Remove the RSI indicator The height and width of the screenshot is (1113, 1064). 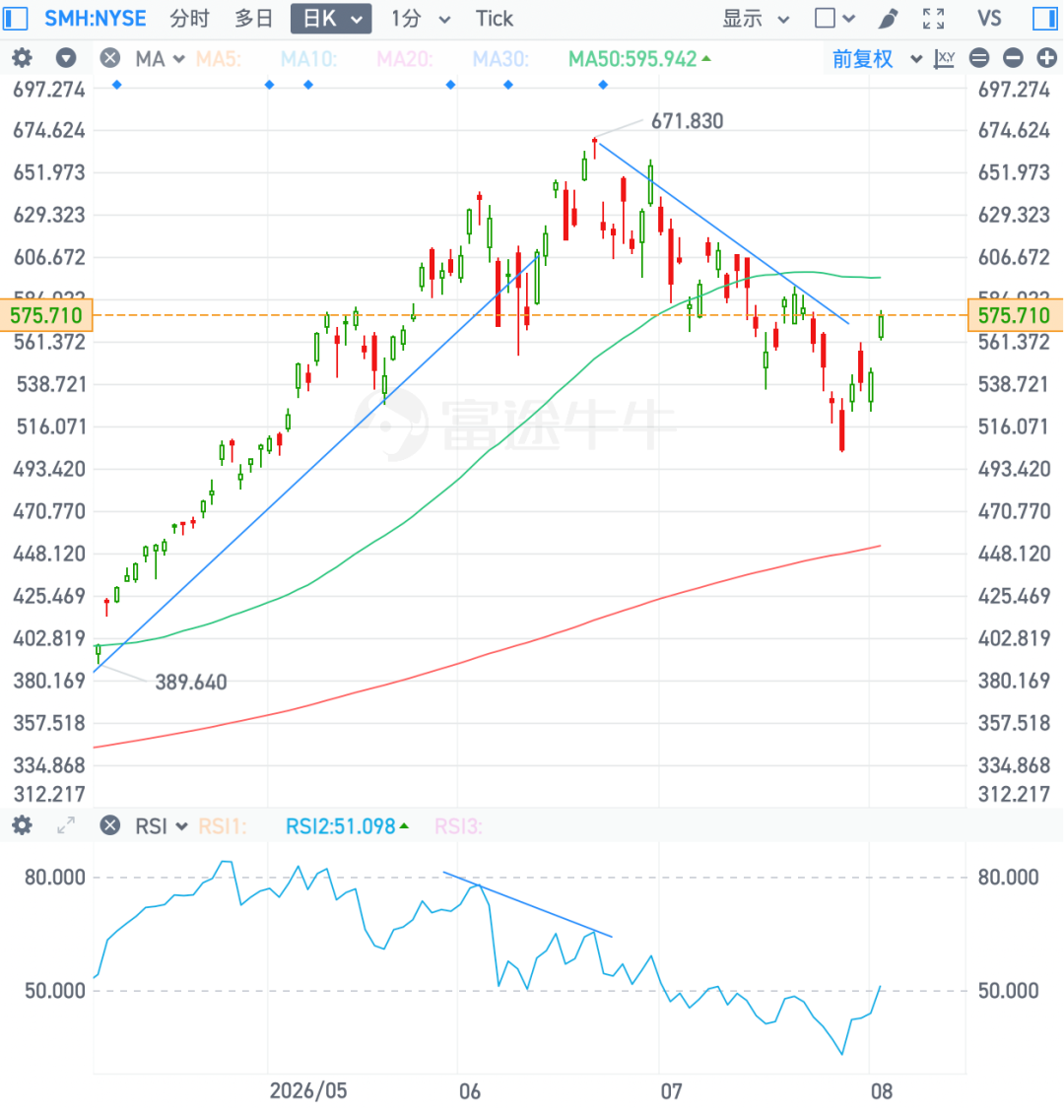110,825
